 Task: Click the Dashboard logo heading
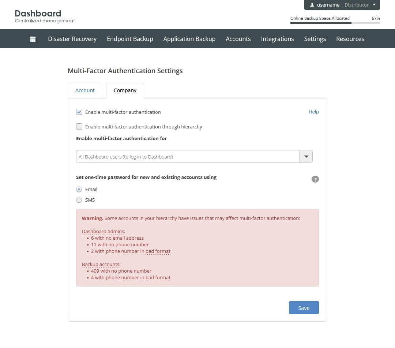[38, 13]
